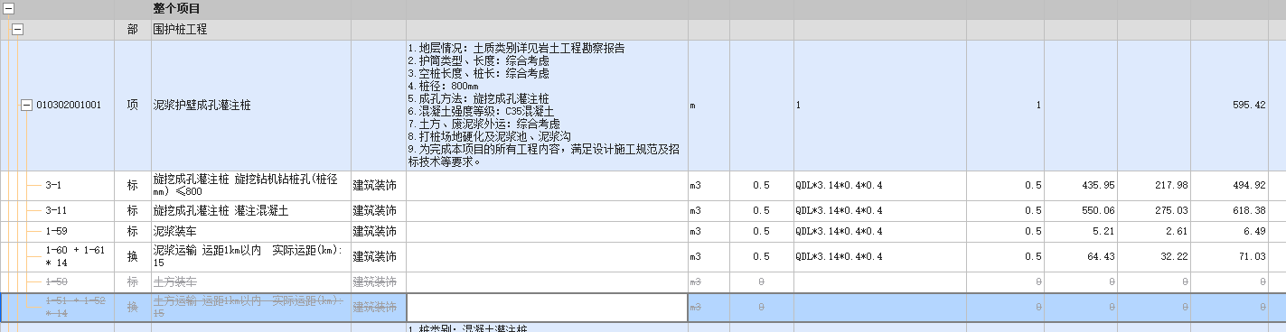Click 灌注混凝土 quota name cell
The height and width of the screenshot is (332, 1286).
250,210
